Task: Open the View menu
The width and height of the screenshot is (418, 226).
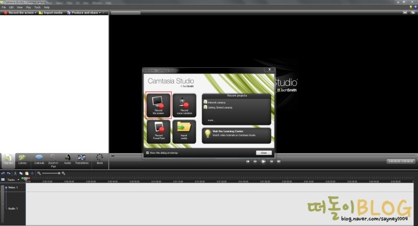Action: pos(20,7)
